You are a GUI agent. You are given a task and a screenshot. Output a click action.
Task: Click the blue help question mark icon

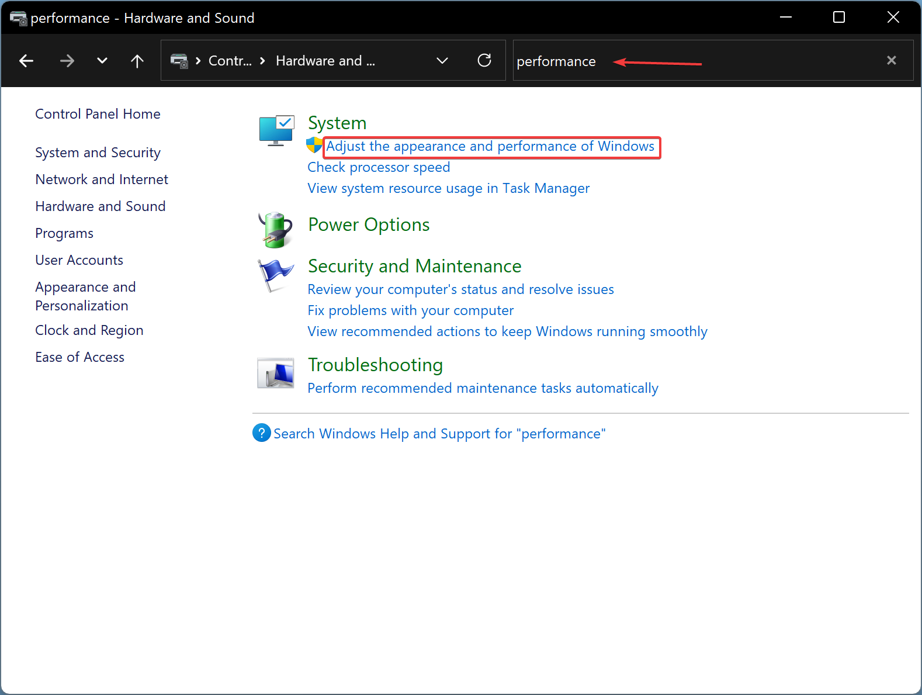click(x=262, y=433)
